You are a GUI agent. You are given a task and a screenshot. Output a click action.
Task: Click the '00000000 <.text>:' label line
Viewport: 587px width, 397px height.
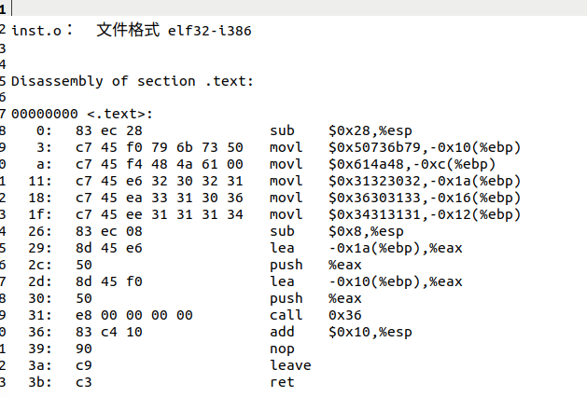coord(82,114)
